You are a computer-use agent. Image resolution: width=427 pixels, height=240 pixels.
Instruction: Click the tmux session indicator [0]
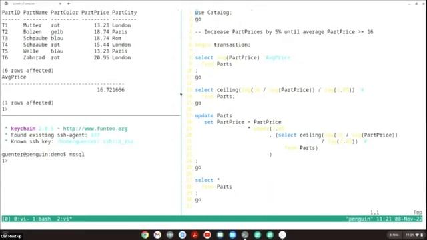coord(6,219)
